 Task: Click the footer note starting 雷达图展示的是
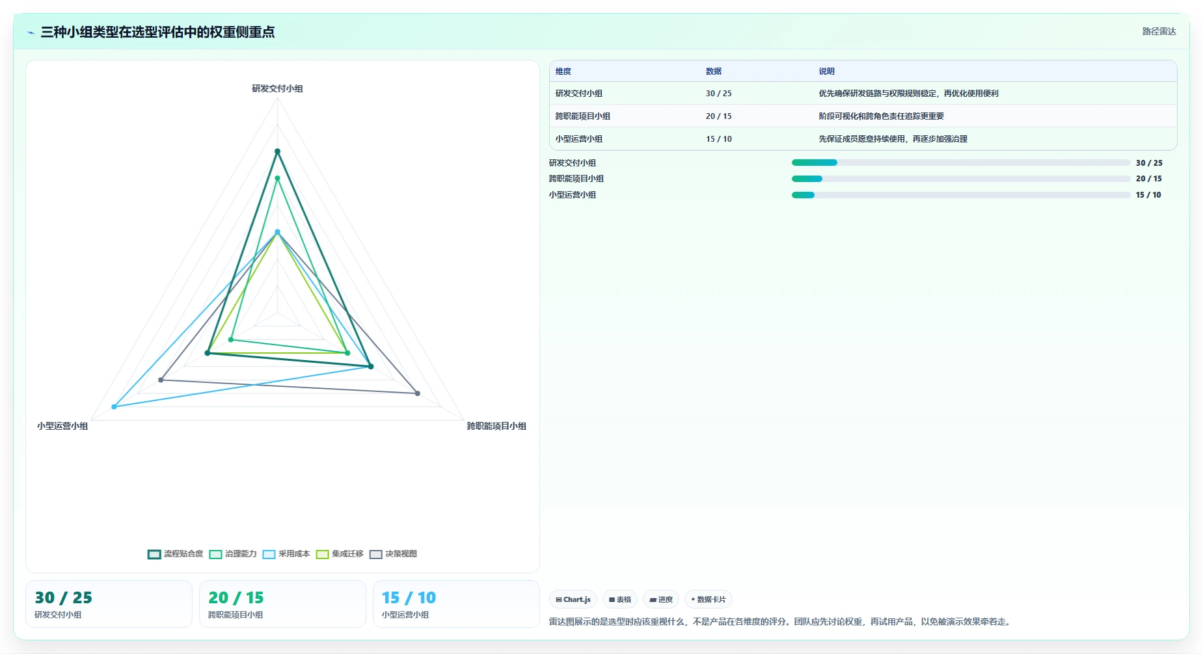781,621
